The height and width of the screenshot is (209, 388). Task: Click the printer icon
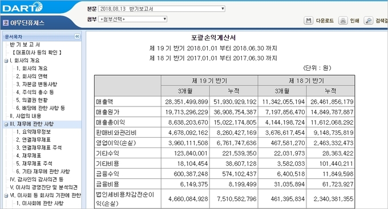tap(343, 21)
